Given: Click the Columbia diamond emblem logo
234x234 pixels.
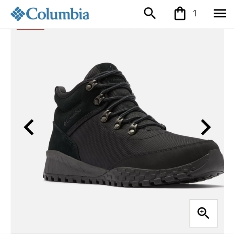Looking at the screenshot, I should [18, 14].
